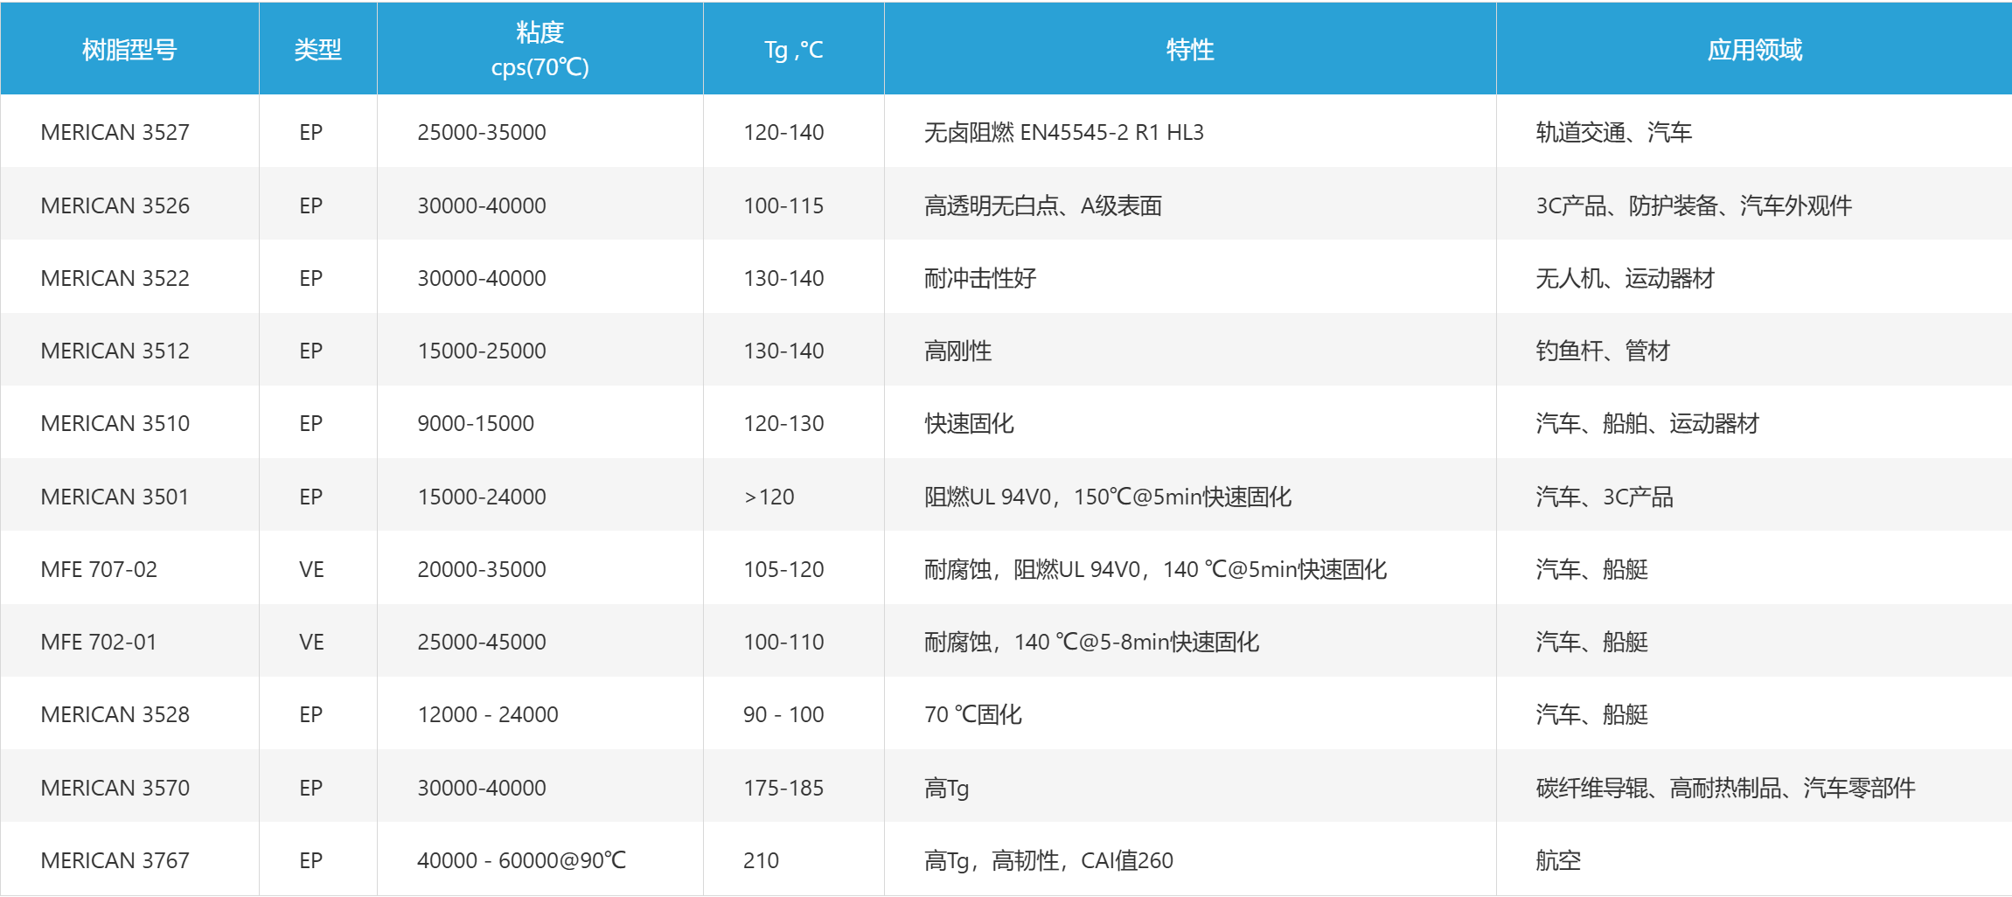Click the MERICAN 3522 row label
The image size is (2012, 897).
click(x=115, y=278)
